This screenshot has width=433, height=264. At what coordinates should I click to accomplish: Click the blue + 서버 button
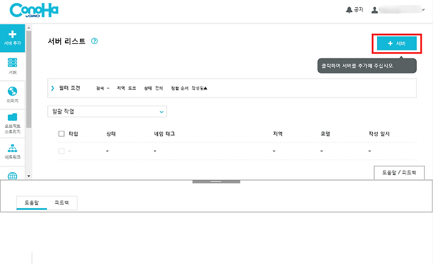point(397,43)
